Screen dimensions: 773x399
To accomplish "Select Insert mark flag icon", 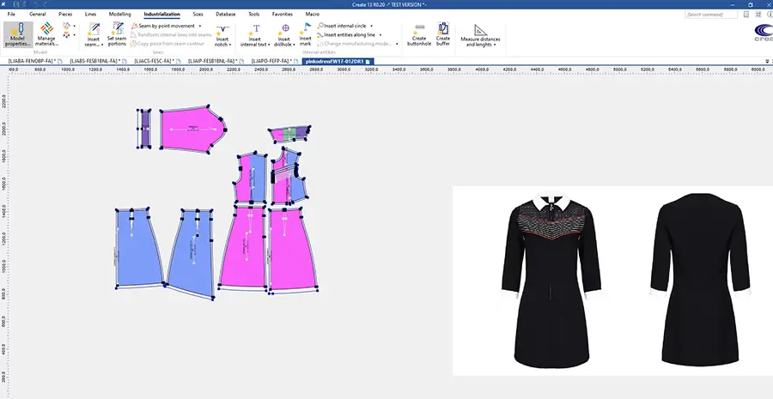I will [305, 34].
